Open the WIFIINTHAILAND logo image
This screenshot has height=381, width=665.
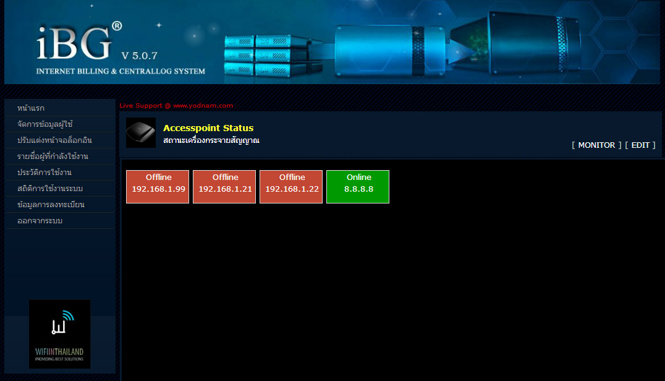coord(59,334)
